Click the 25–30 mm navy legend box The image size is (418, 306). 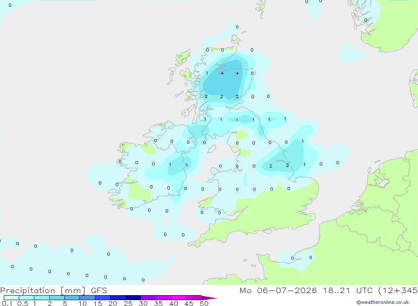[x=133, y=298]
